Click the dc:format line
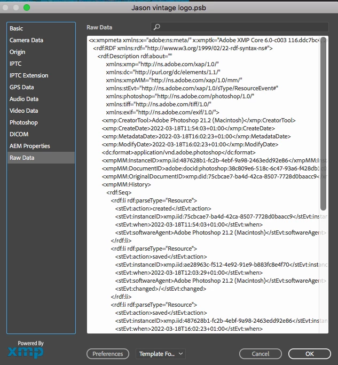The height and width of the screenshot is (365, 338). pos(179,152)
